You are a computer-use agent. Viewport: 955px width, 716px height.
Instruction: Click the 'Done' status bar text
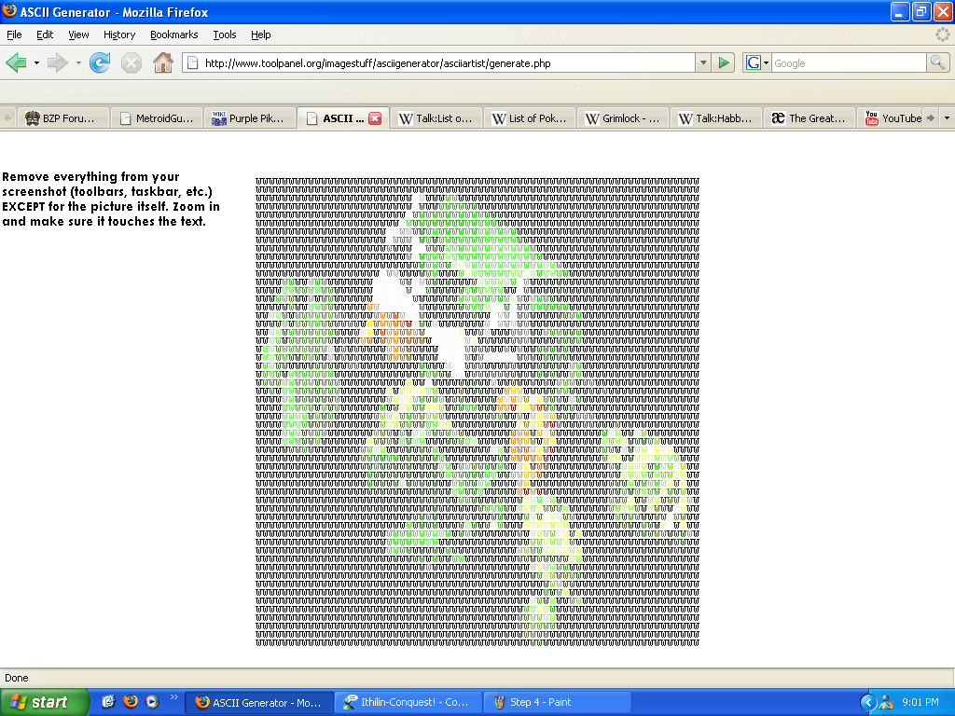click(x=17, y=678)
